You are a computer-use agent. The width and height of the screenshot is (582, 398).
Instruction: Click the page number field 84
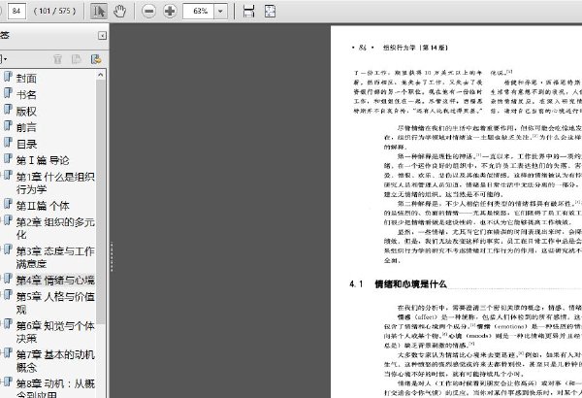(x=16, y=11)
